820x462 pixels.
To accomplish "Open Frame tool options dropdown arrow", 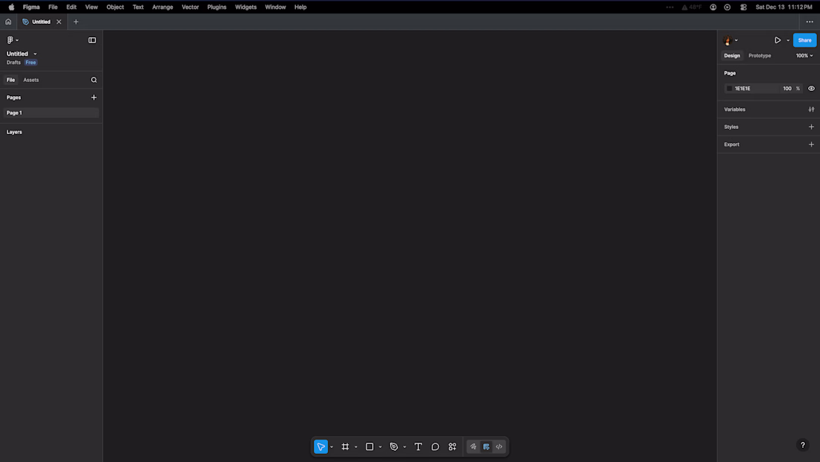I will (x=356, y=447).
